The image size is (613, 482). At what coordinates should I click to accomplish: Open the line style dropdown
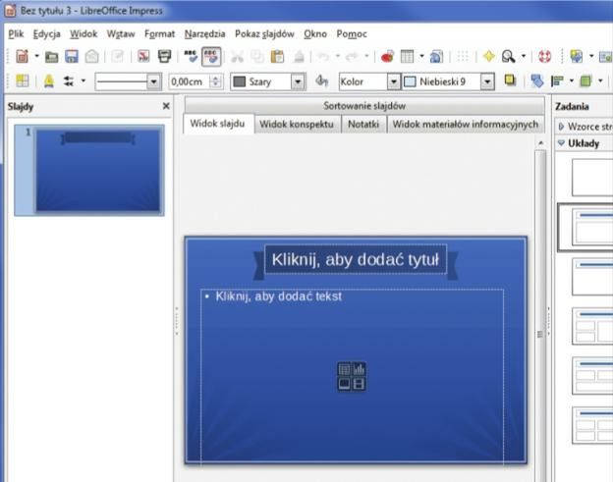tap(153, 81)
